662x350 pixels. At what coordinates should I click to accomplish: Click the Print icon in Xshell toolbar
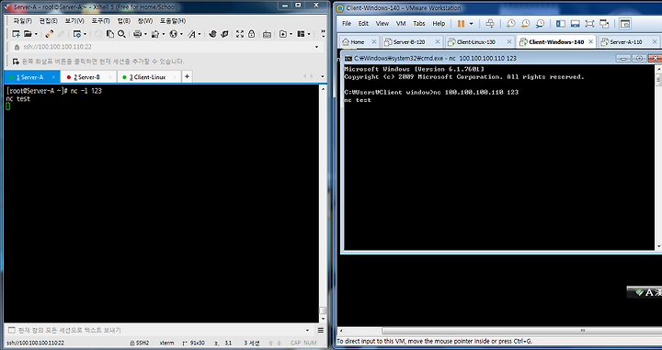click(x=137, y=34)
